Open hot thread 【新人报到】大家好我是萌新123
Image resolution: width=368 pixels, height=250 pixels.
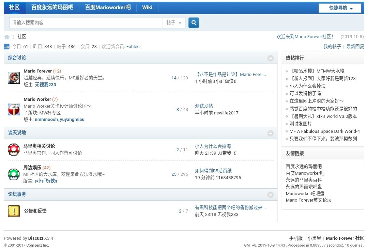[x=322, y=78]
